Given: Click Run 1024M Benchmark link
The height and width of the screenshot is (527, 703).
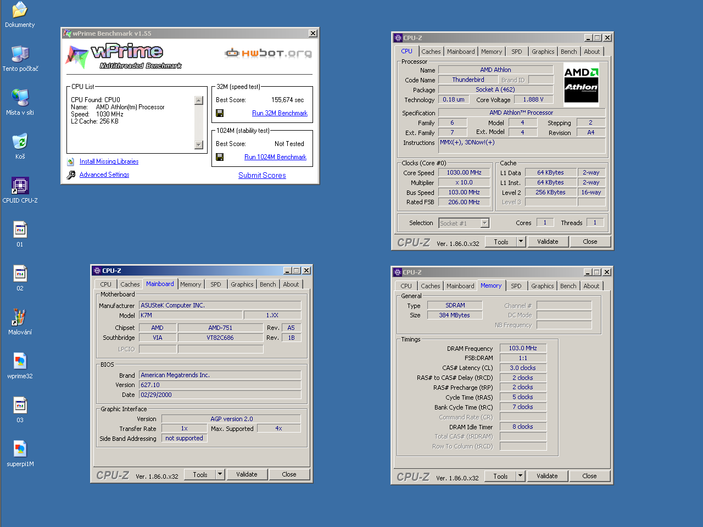Looking at the screenshot, I should (275, 157).
